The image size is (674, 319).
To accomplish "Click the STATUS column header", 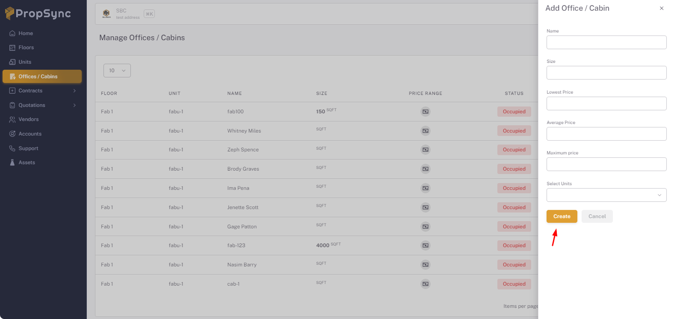I will [x=514, y=93].
